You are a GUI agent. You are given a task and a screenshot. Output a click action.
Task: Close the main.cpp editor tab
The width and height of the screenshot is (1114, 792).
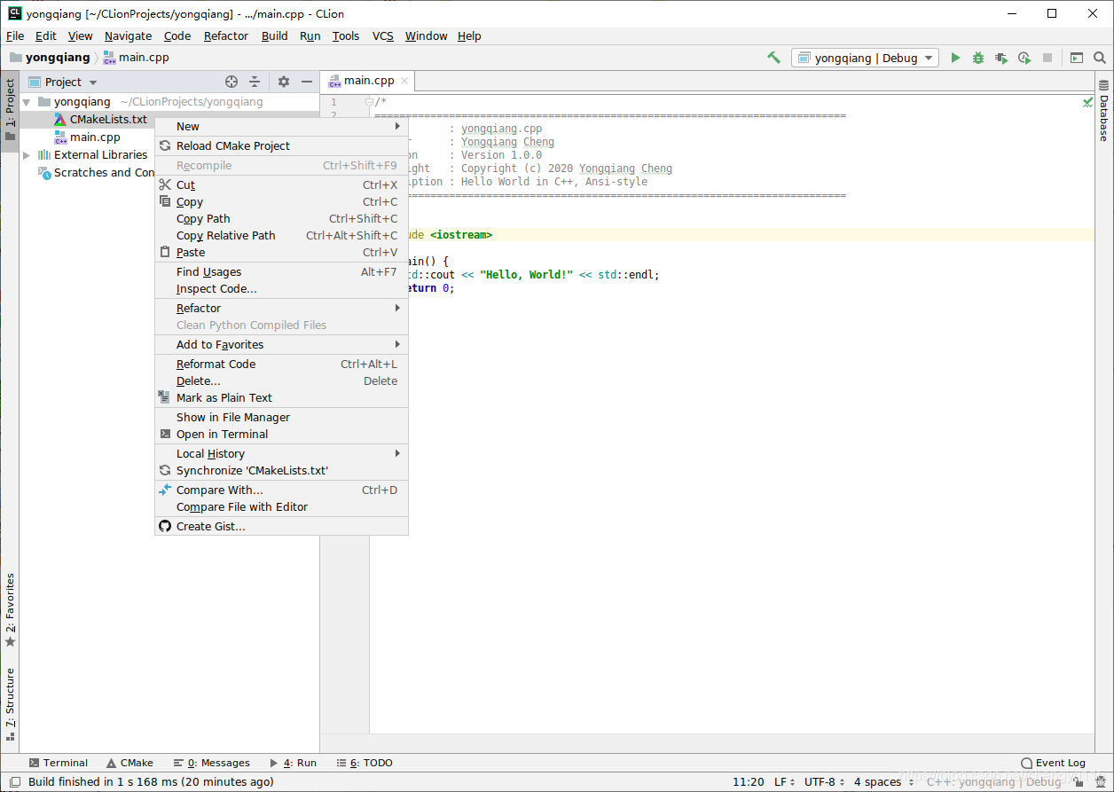pos(404,81)
